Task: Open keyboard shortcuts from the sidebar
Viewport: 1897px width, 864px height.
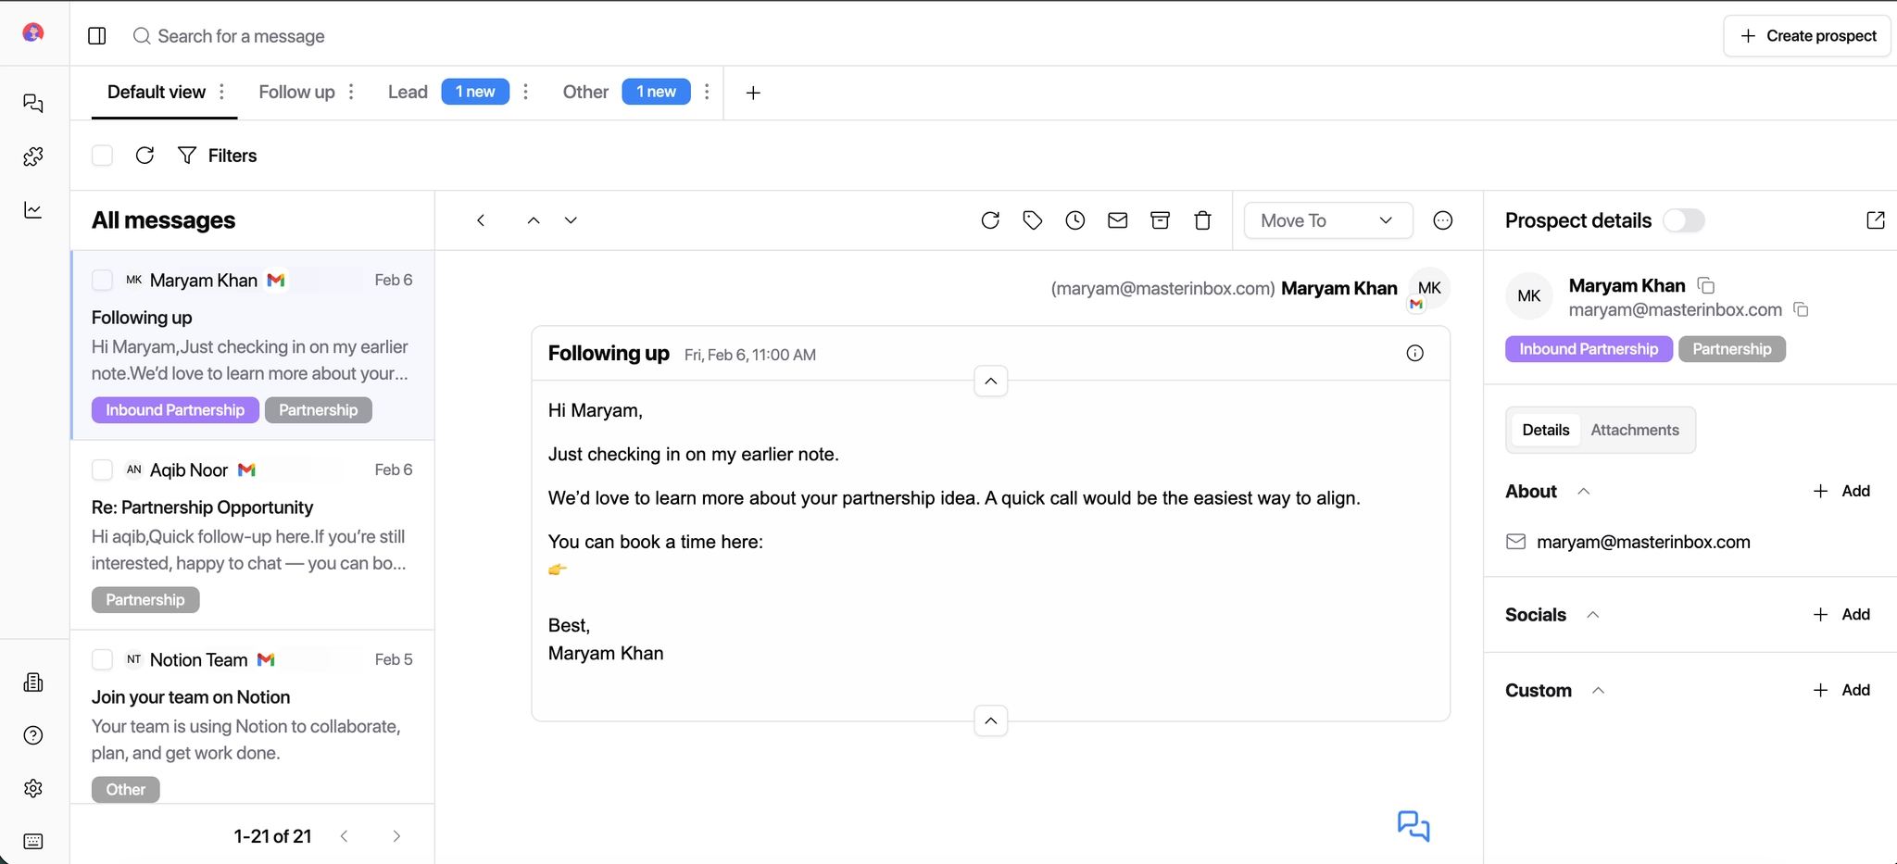Action: point(33,841)
